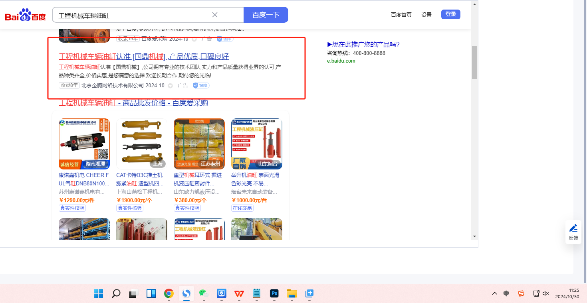This screenshot has height=303, width=587.
Task: Expand the arrow next to 北京企腾 2024-10
Action: 171,86
